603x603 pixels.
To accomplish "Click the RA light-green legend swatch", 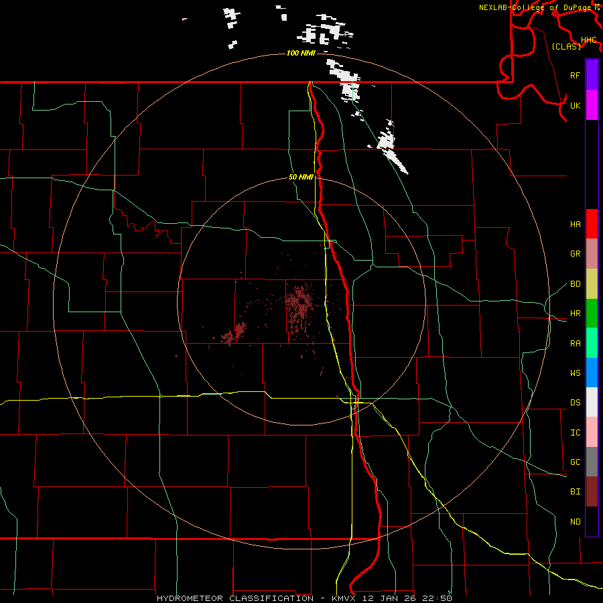I will [592, 342].
